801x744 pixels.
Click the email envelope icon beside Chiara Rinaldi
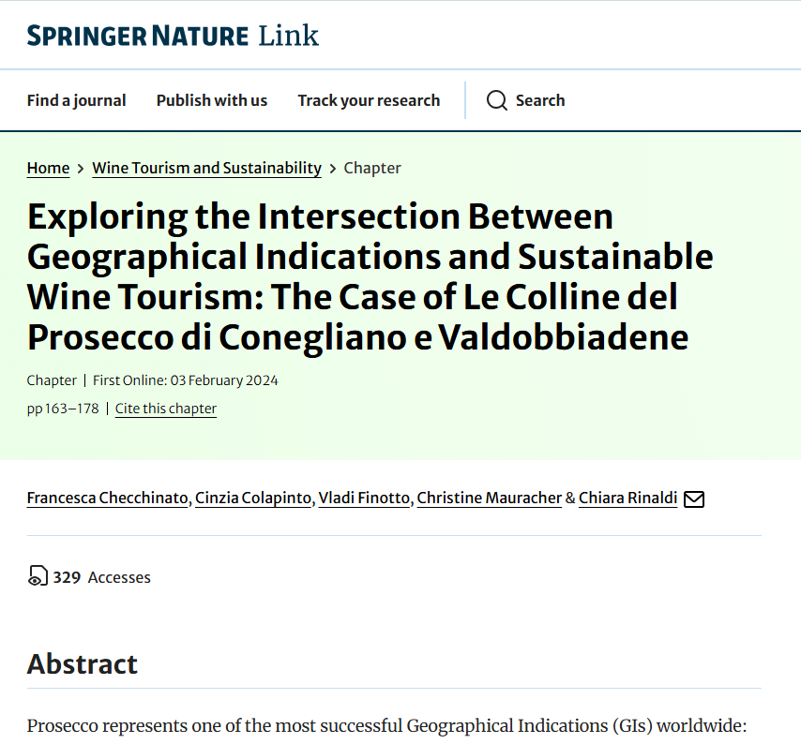pyautogui.click(x=694, y=499)
